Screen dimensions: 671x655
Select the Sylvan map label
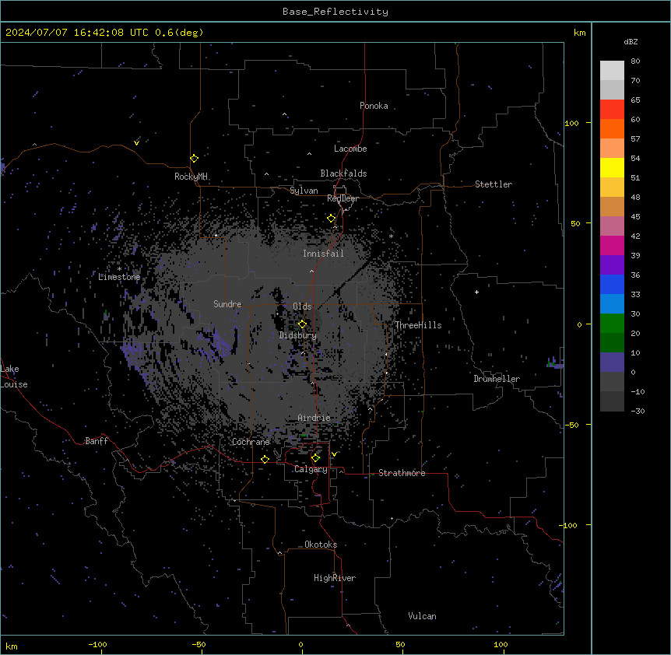coord(304,191)
